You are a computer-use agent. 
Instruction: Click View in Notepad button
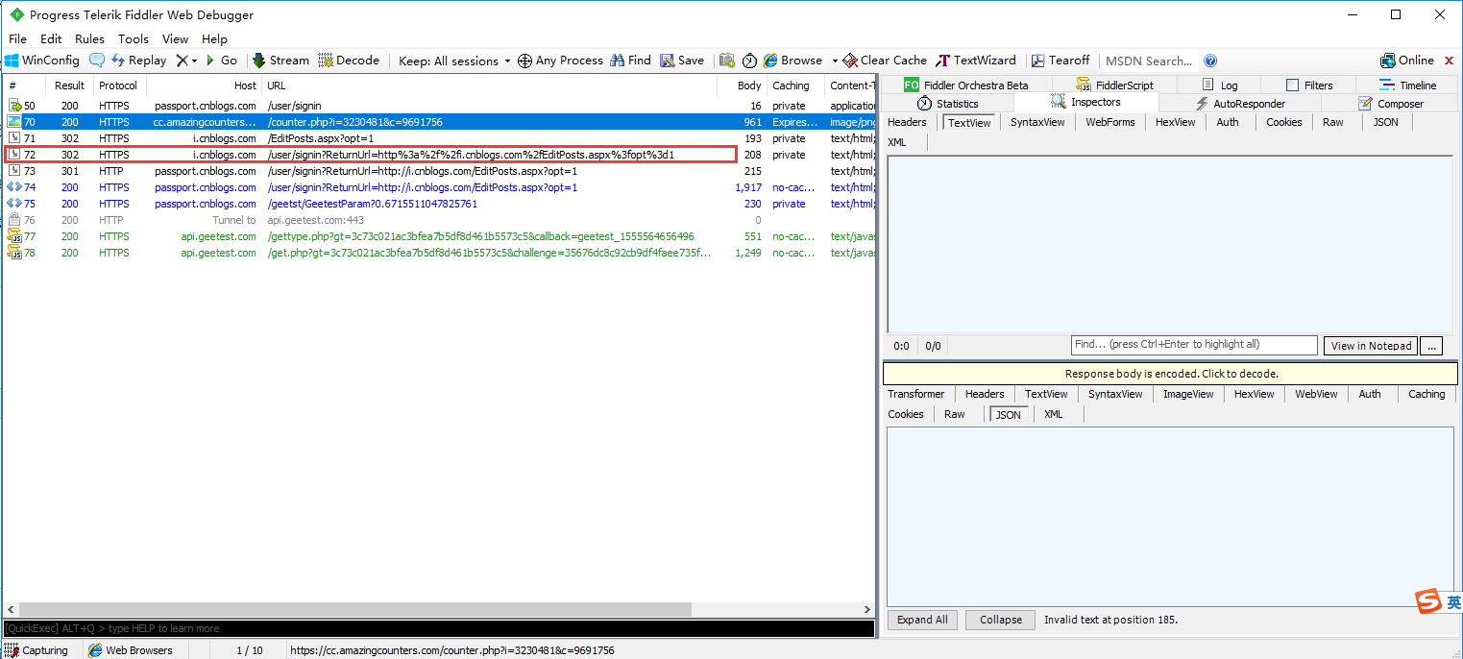click(x=1371, y=346)
